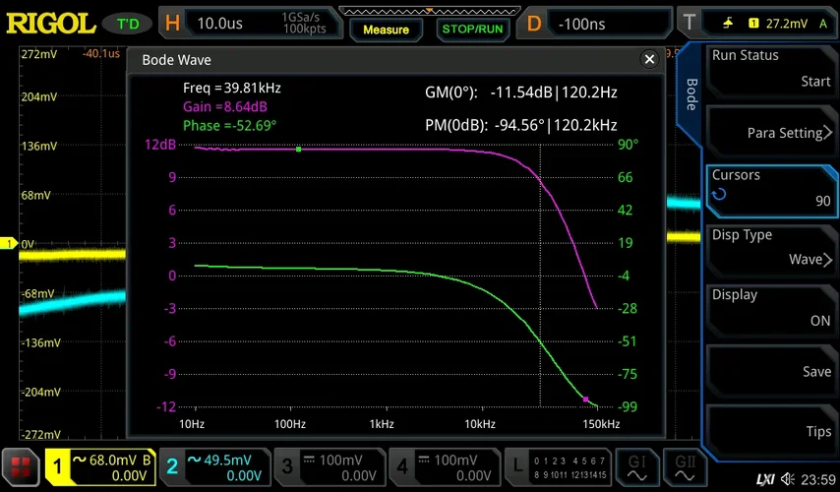This screenshot has height=492, width=840.
Task: Click the PM(0dB) phase margin readout
Action: point(521,125)
